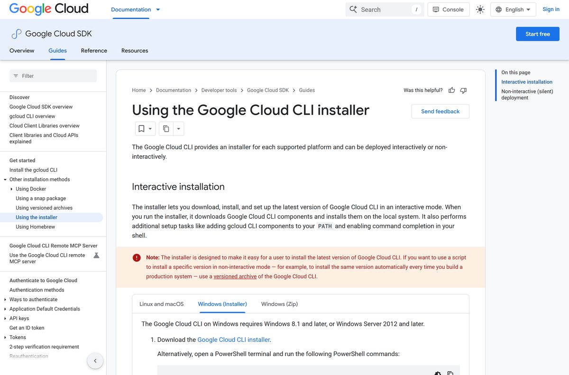Screen dimensions: 569x375
Task: Select Using the installer in sidebar
Action: (x=37, y=217)
